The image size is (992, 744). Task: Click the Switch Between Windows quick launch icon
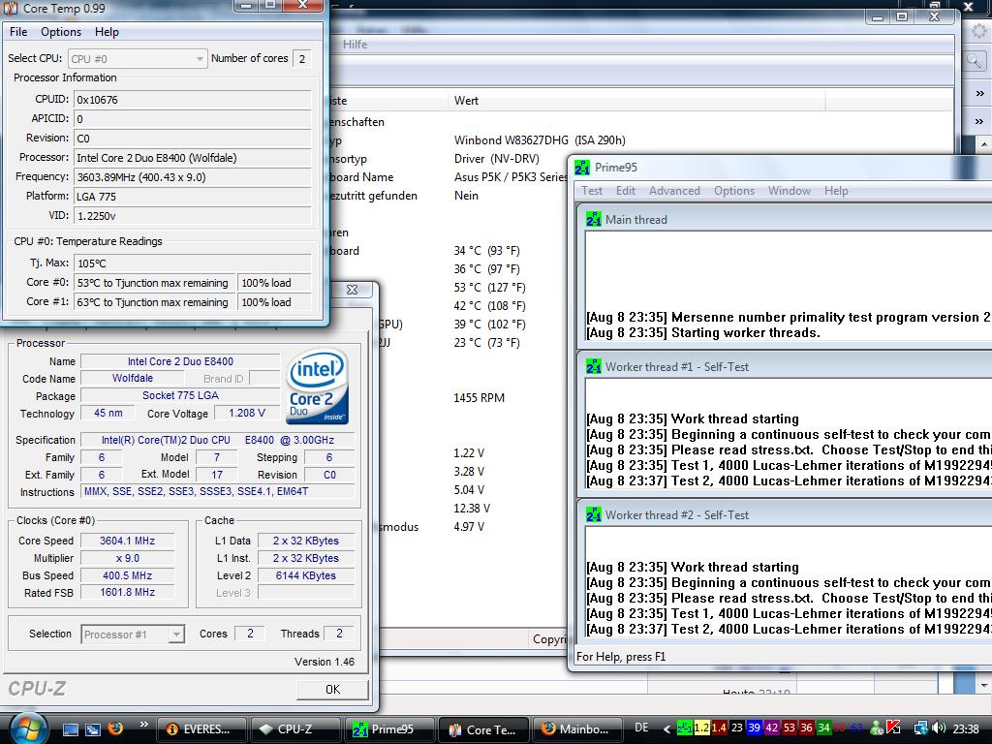tap(92, 728)
